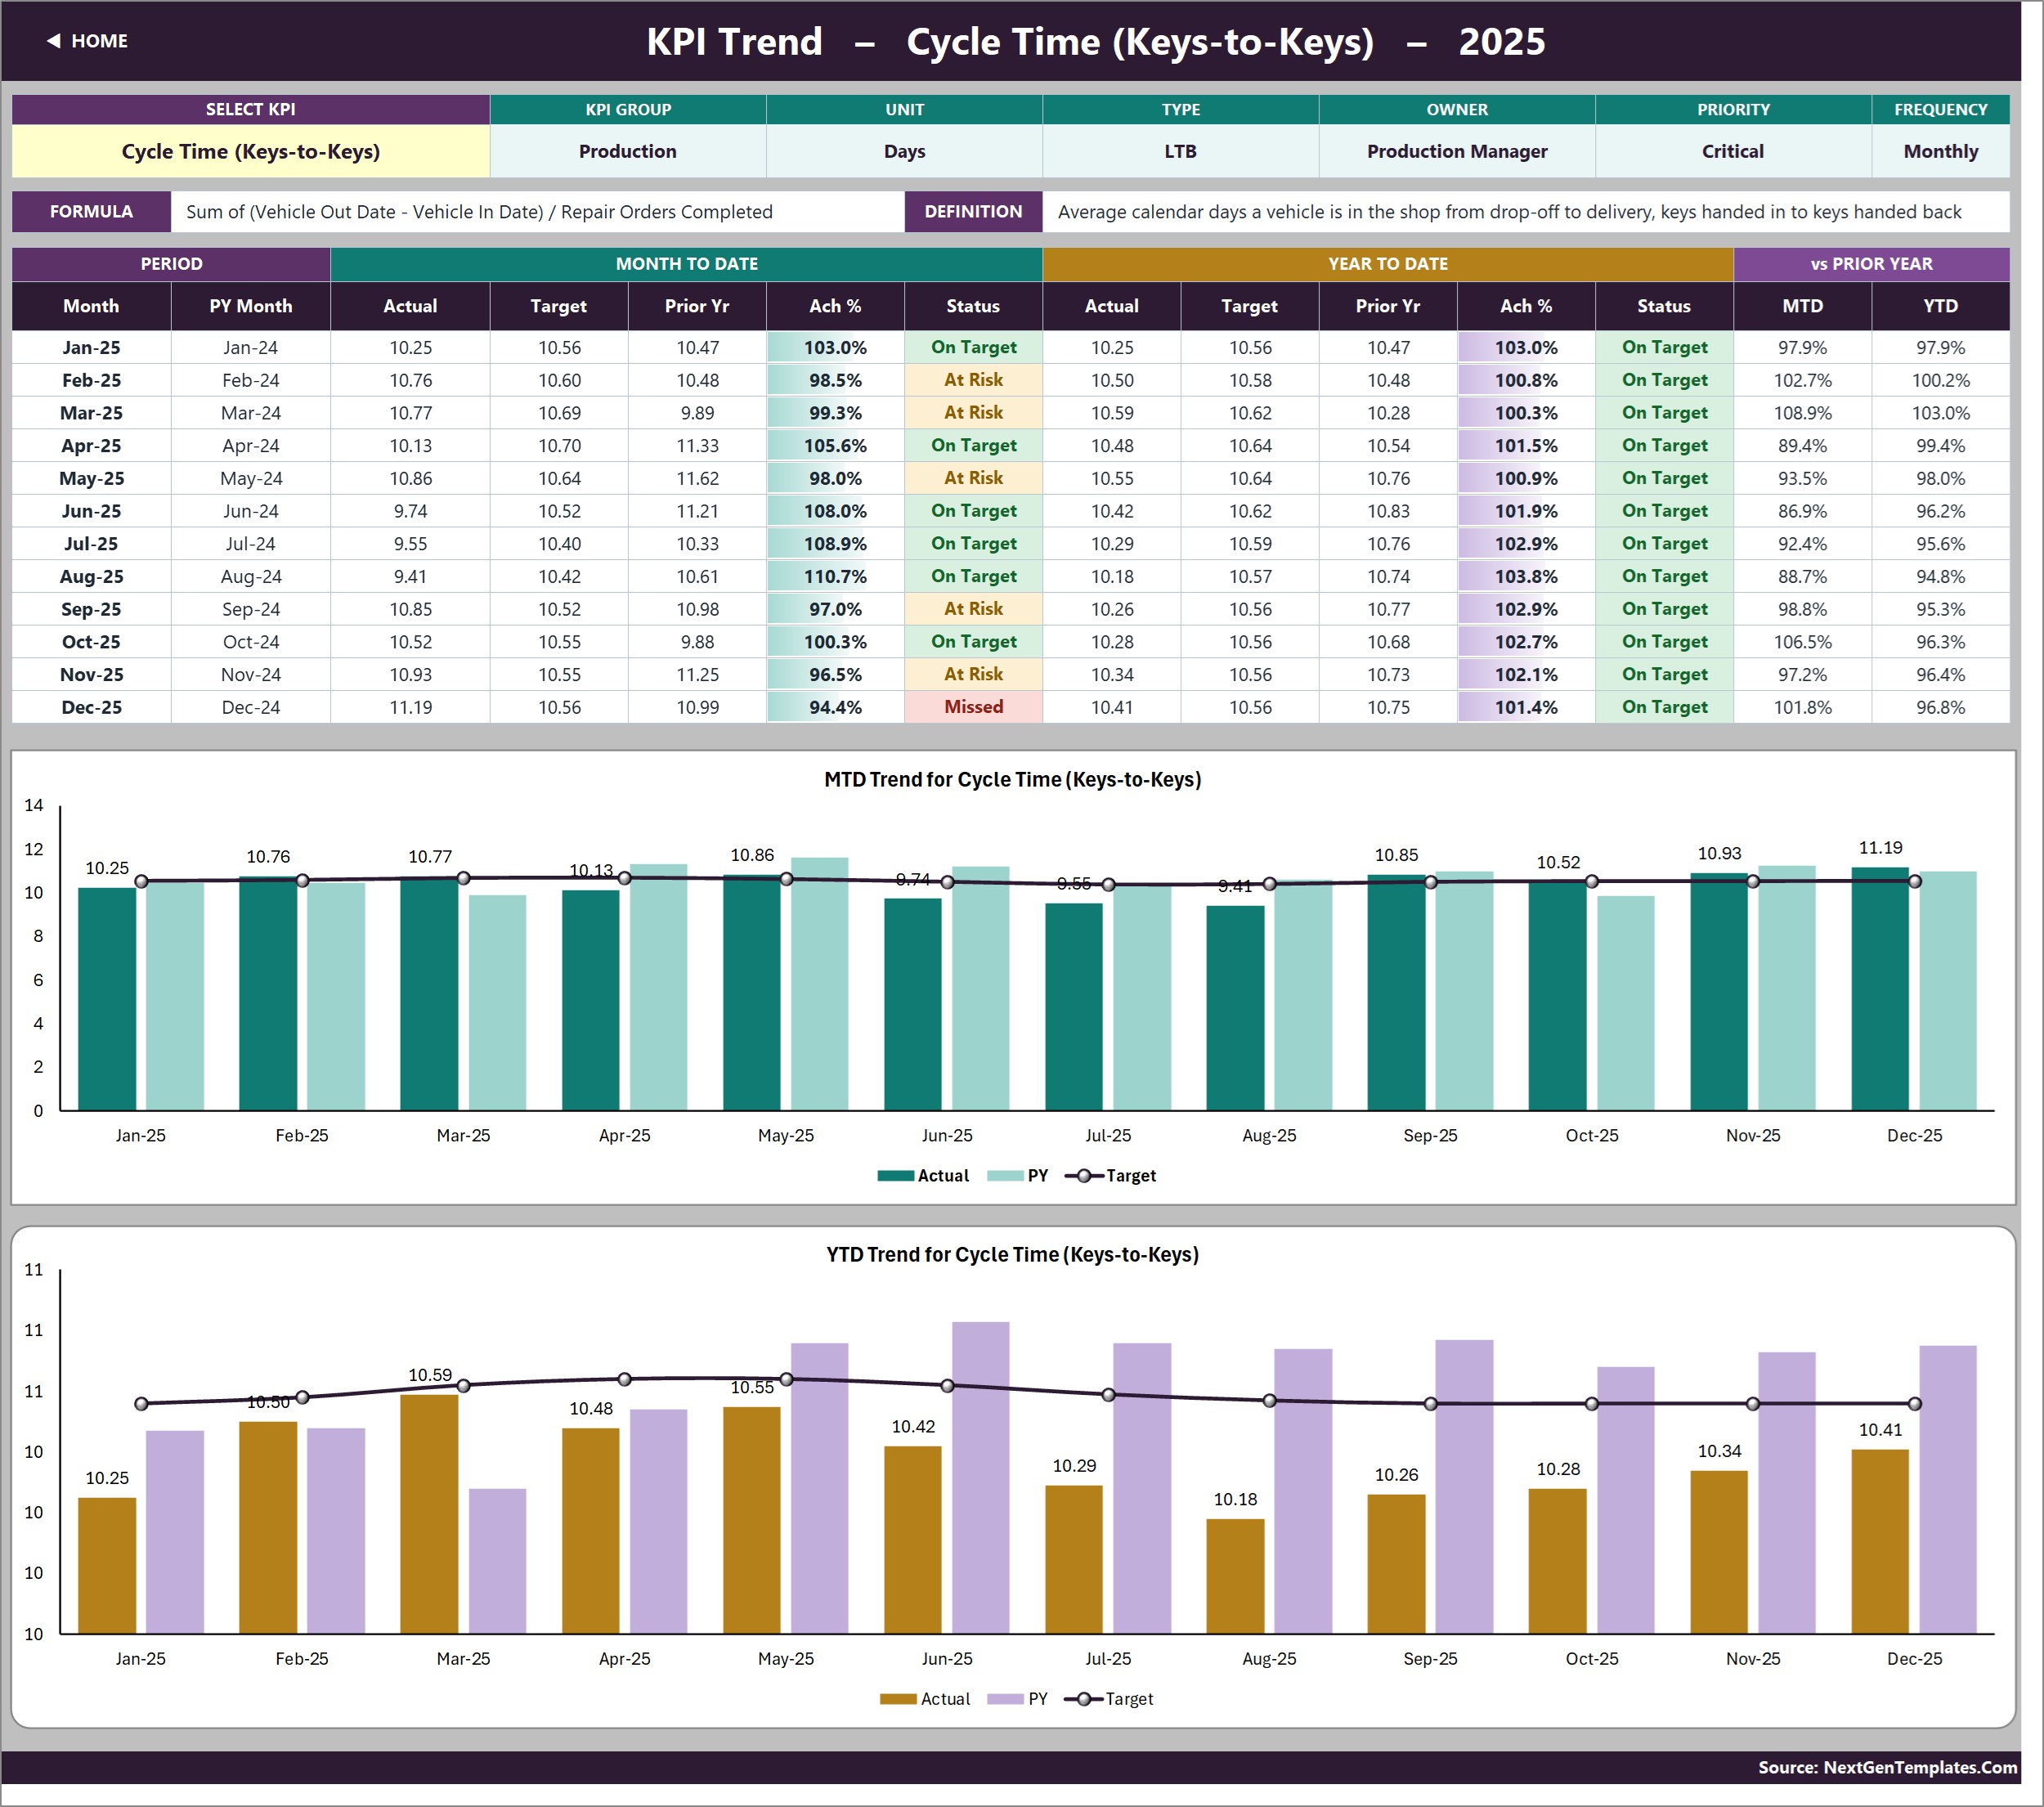Click Dec-25 MTD actual value 11.19
2044x1807 pixels.
tap(410, 707)
